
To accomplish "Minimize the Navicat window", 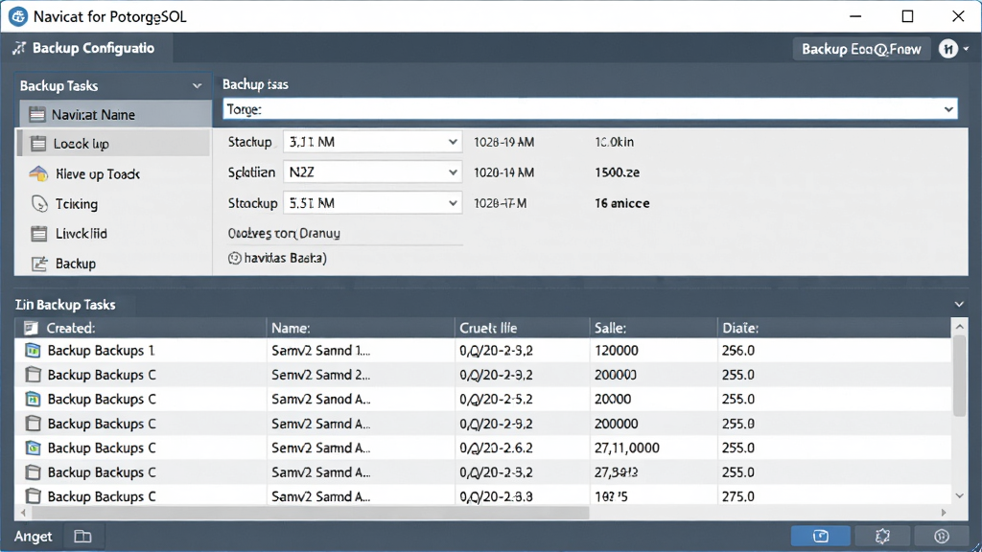I will [855, 16].
